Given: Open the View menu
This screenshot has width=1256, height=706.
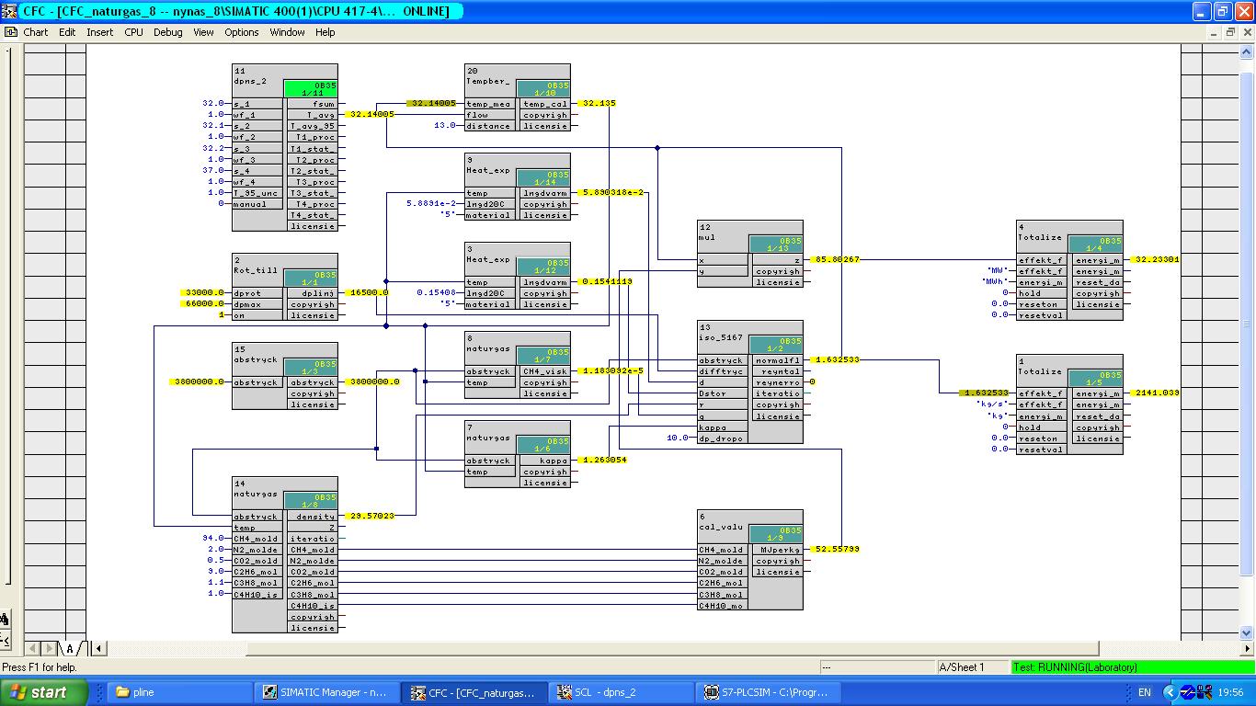Looking at the screenshot, I should pos(203,32).
